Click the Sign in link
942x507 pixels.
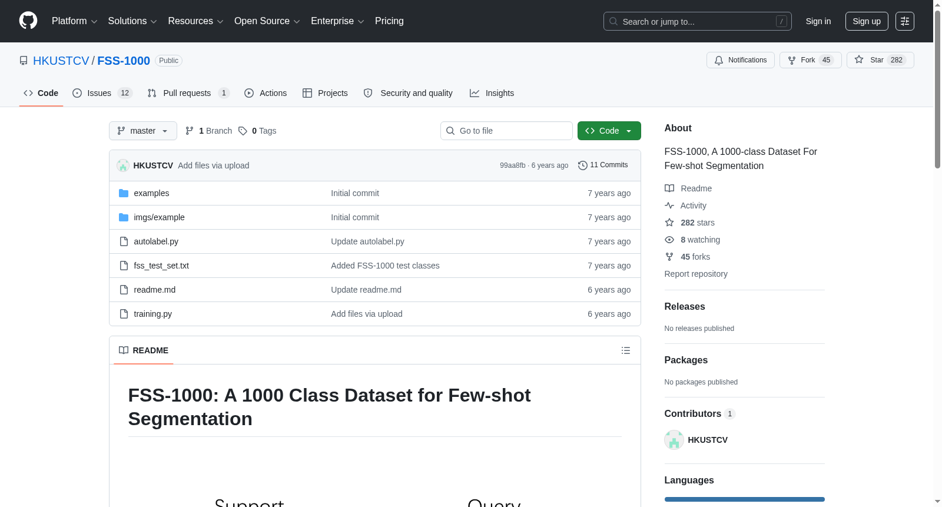pyautogui.click(x=818, y=21)
